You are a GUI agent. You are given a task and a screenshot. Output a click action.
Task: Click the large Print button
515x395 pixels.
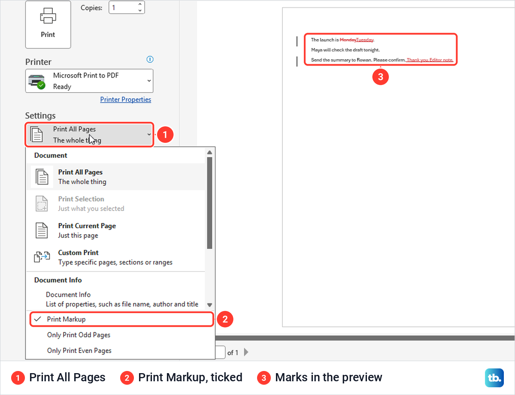click(x=48, y=24)
